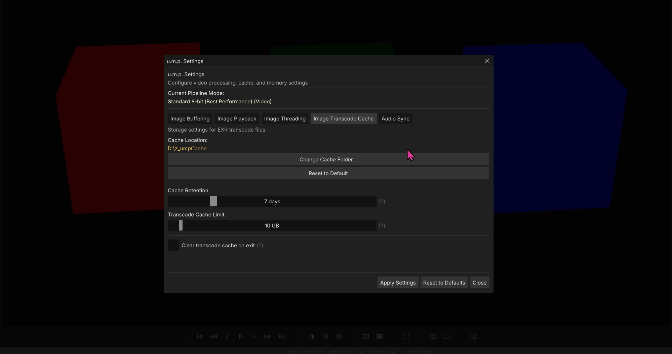The height and width of the screenshot is (354, 672).
Task: Click the fast-forward double-arrow icon
Action: (x=268, y=337)
